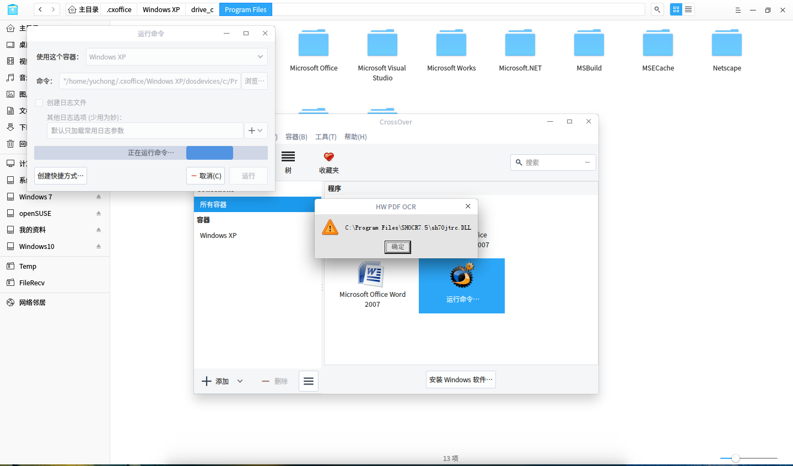Click the running command progress bar
Screen dimensions: 793x466
[x=151, y=153]
